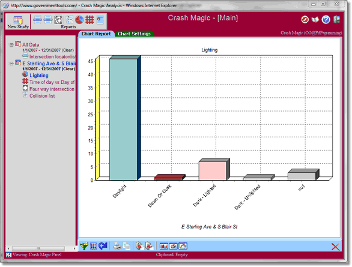Create a red grid cross-tab report
Screen dimensions: 352x267
[90, 20]
